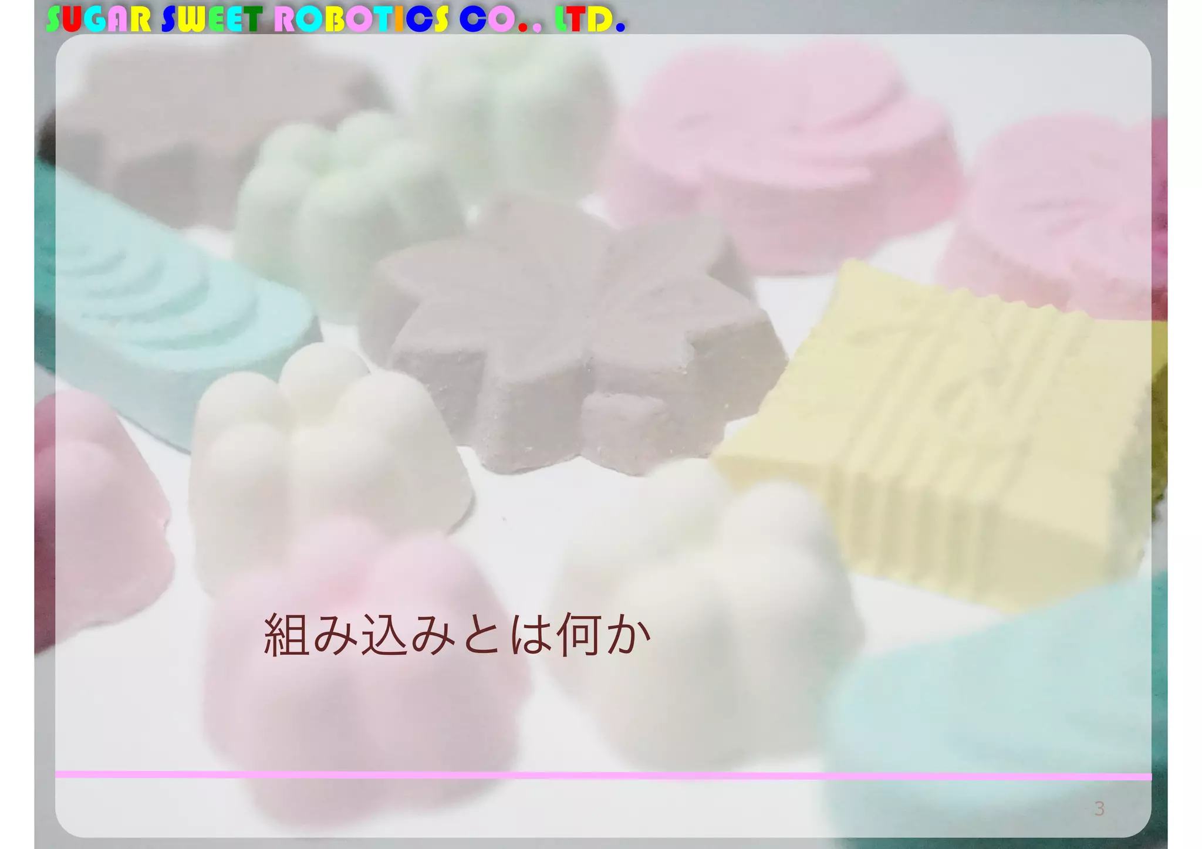Click the slide title 組み込みとは何か

click(x=457, y=635)
